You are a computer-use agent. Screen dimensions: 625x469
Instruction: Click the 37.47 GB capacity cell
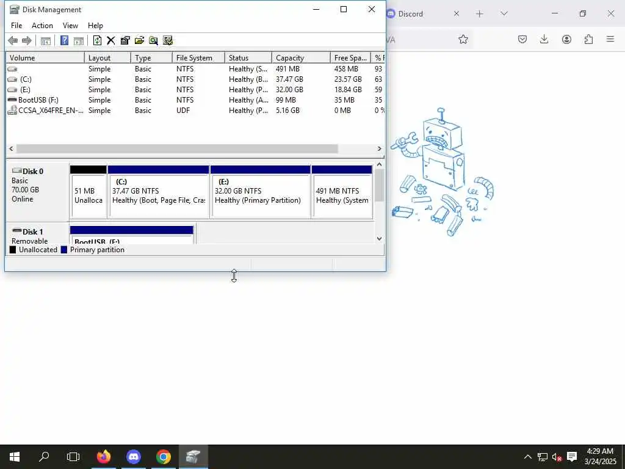coord(289,79)
